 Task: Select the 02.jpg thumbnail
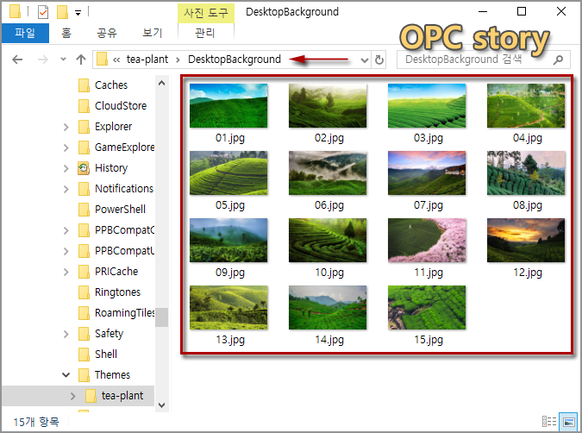(328, 106)
